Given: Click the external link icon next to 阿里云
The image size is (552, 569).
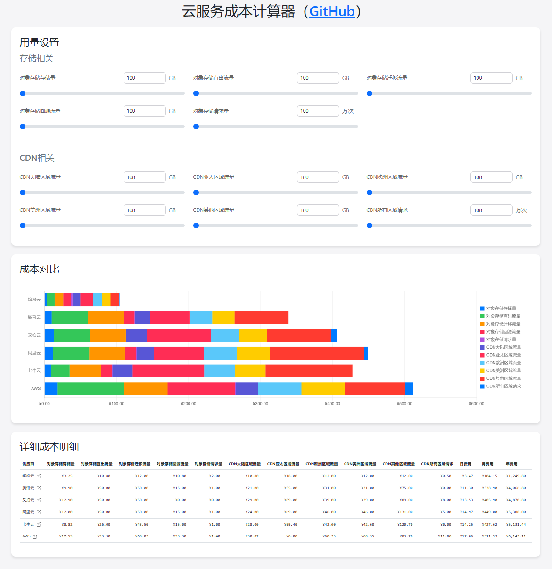Looking at the screenshot, I should point(39,512).
